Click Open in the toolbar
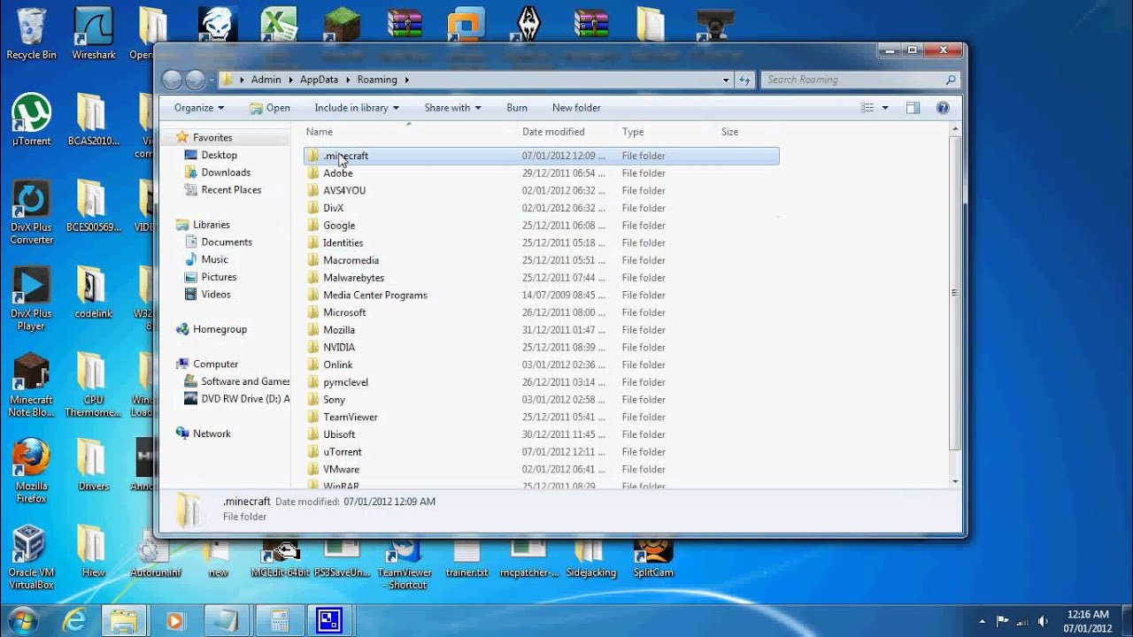The width and height of the screenshot is (1133, 637). click(270, 108)
